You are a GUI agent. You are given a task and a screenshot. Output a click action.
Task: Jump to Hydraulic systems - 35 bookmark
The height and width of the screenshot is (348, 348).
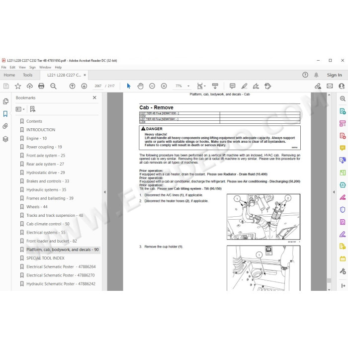[46, 190]
